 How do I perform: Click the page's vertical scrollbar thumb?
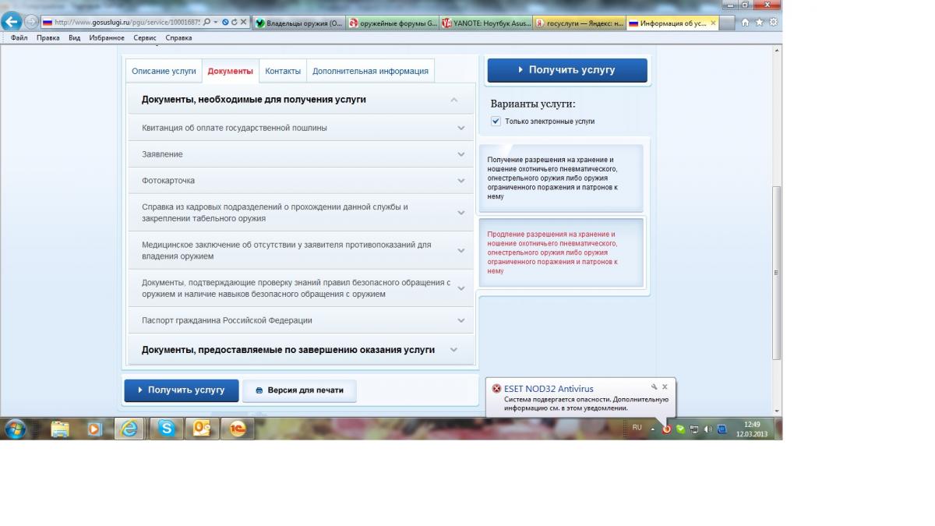point(776,273)
